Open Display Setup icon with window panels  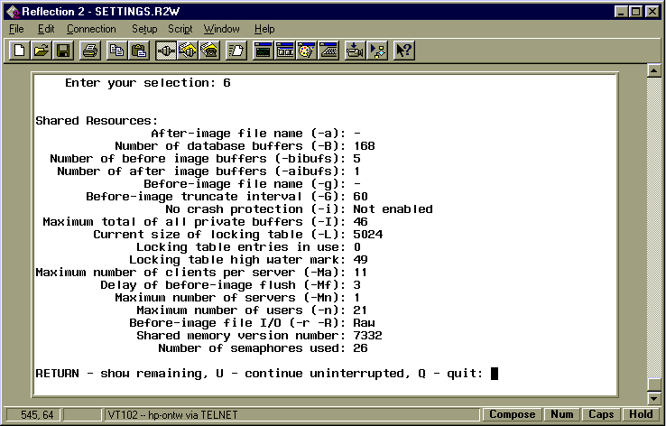285,51
